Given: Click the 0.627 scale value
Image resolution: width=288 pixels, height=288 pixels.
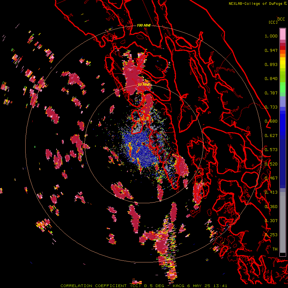Looking at the screenshot, I should 271,136.
